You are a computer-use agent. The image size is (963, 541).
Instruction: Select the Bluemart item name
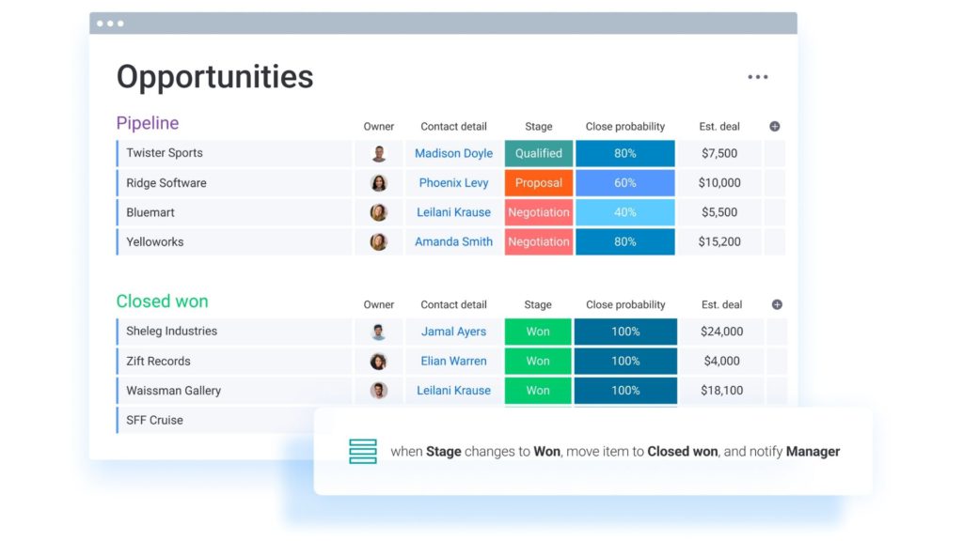coord(150,212)
